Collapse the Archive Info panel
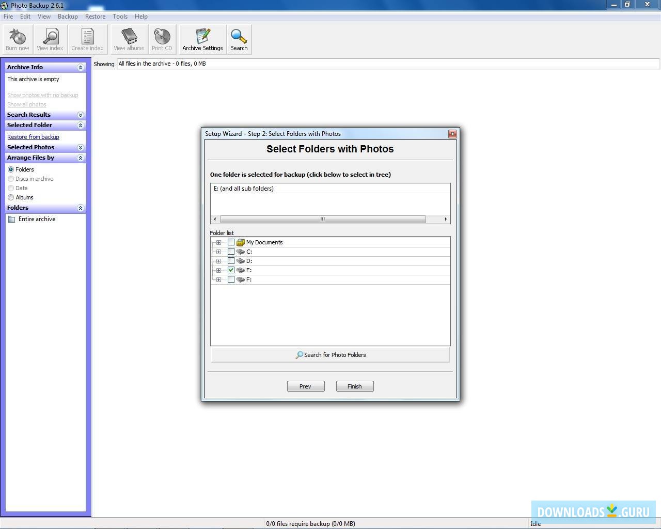 [x=81, y=67]
